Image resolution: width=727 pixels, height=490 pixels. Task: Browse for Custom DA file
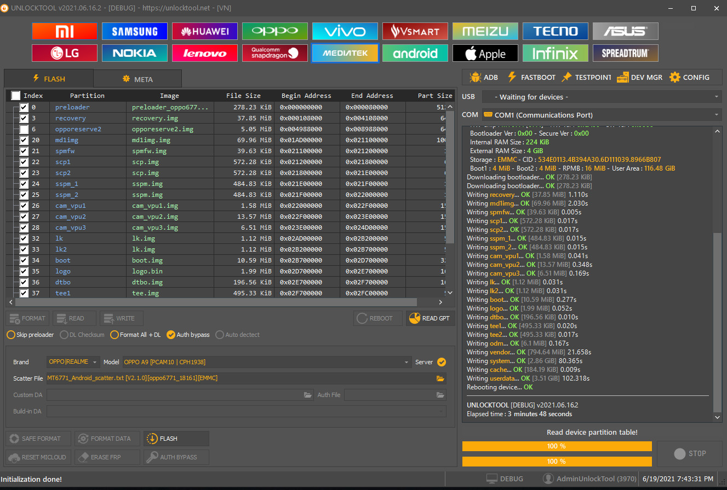coord(308,395)
